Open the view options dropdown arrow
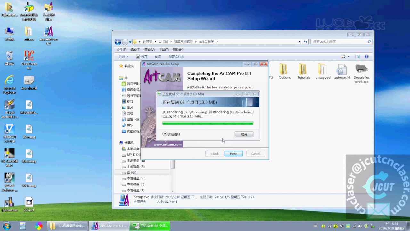 coord(349,56)
